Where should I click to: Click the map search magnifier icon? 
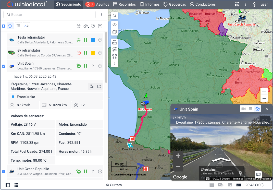click(115, 16)
